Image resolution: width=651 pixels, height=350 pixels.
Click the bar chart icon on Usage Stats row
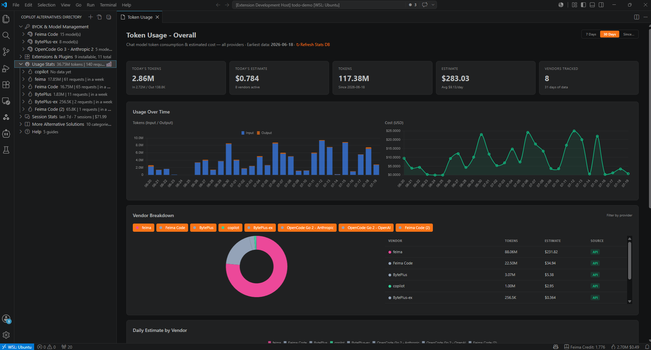click(109, 64)
